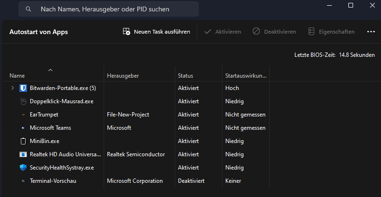Expand the Bitwarden-Portable.exe group

point(13,88)
